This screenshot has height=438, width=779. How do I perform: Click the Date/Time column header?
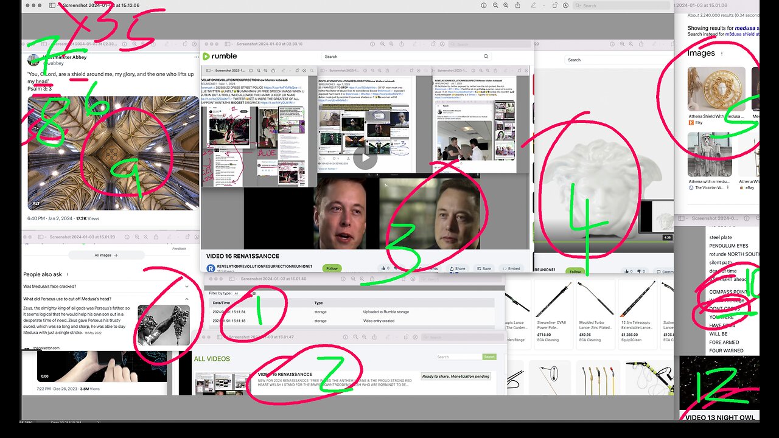pos(222,302)
